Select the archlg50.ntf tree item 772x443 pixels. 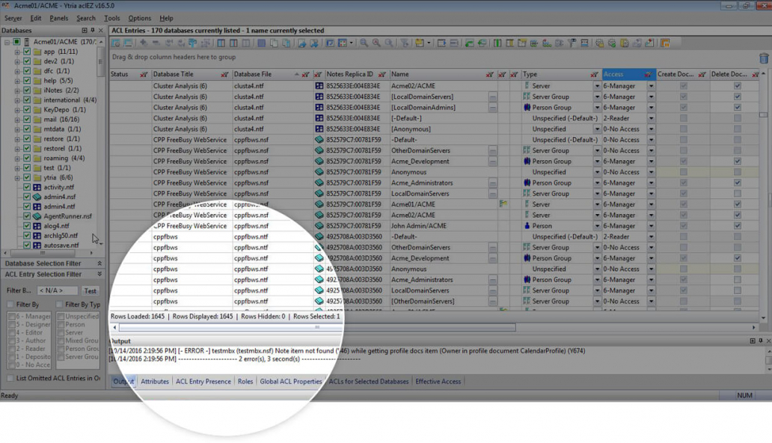coord(61,236)
